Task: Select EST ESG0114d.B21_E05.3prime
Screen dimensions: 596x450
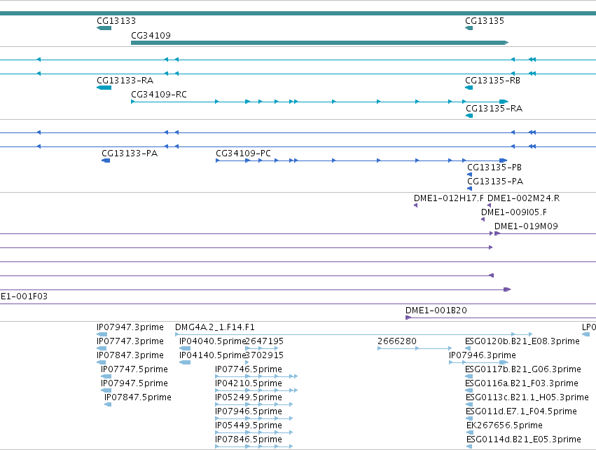Action: point(524,439)
